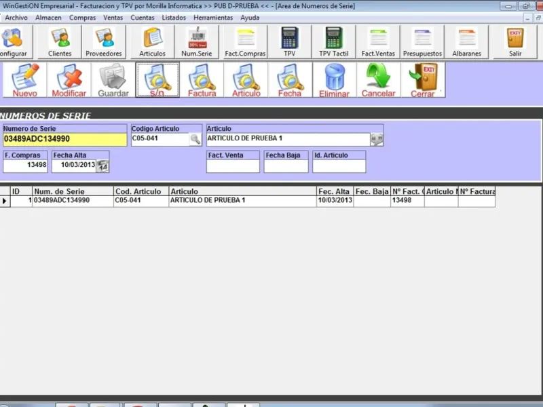Select grid cell 03489ADC134990
The height and width of the screenshot is (407, 543).
coord(73,201)
